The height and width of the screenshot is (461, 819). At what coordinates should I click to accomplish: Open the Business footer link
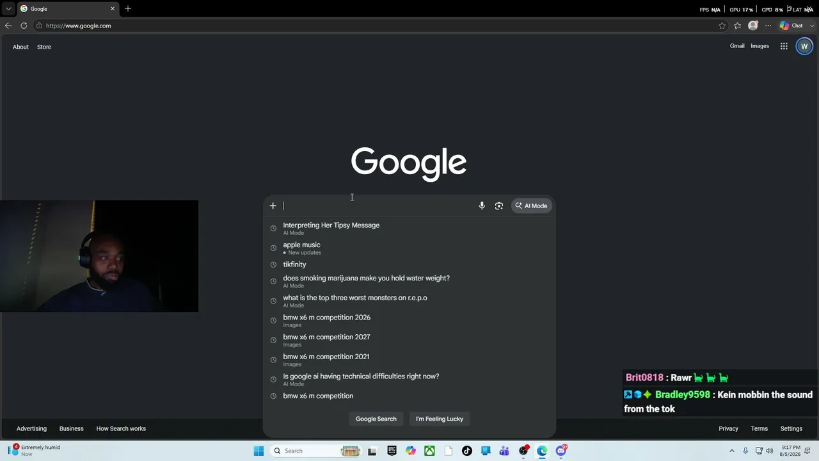(x=71, y=428)
